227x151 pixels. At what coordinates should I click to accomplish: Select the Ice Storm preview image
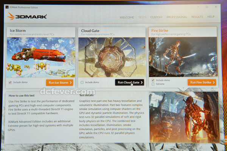41,57
